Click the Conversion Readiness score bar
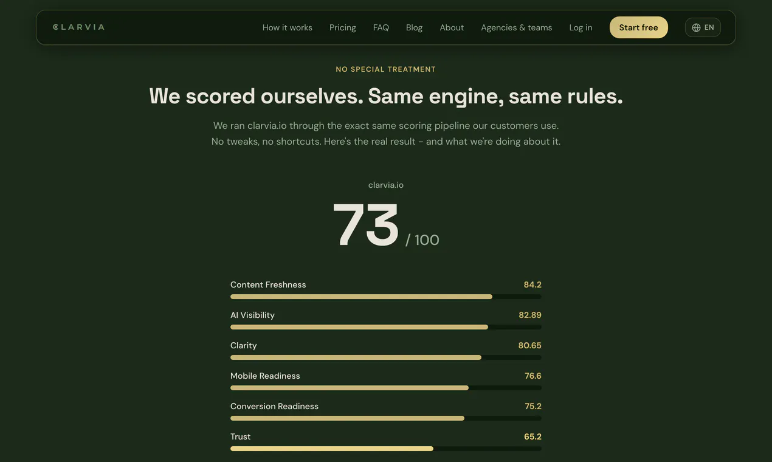This screenshot has height=462, width=772. tap(386, 418)
